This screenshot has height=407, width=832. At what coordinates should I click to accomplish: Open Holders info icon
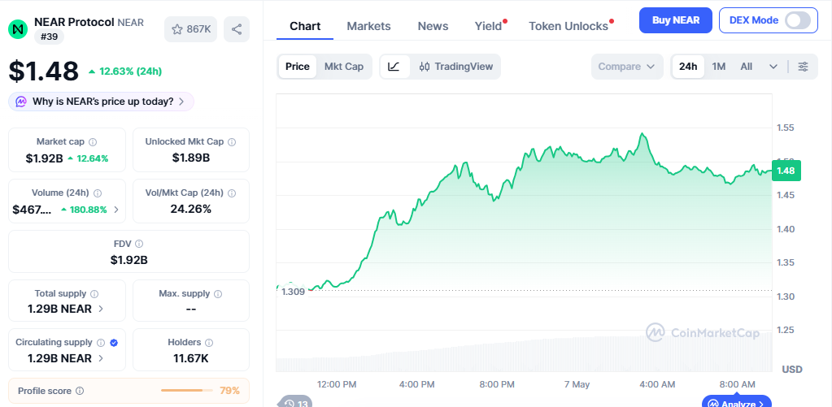pyautogui.click(x=209, y=343)
